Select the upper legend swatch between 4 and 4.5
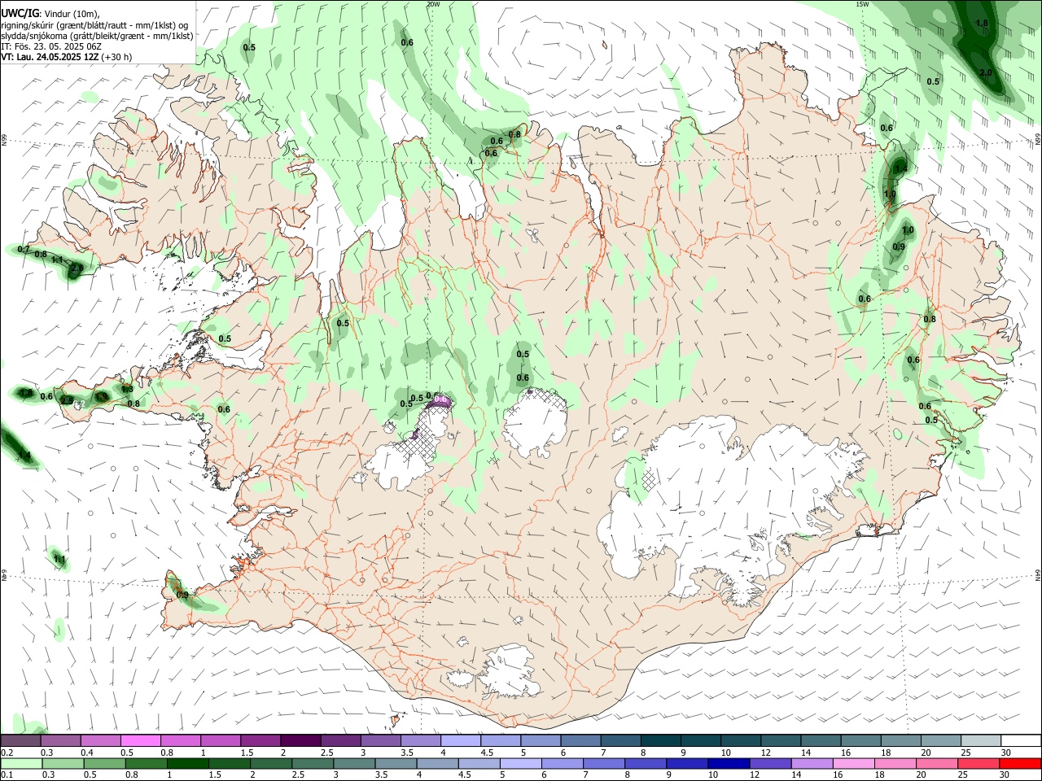The width and height of the screenshot is (1042, 781). (x=461, y=741)
